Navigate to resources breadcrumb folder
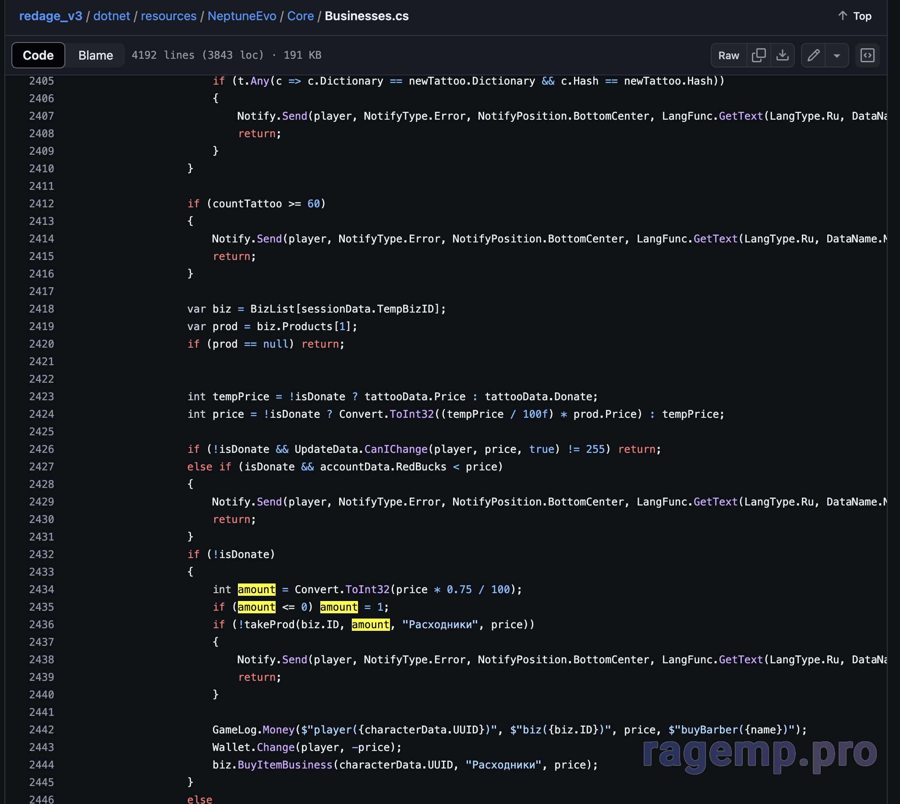This screenshot has height=804, width=900. [168, 16]
